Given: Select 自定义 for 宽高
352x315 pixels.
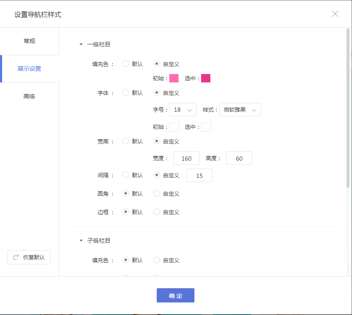Looking at the screenshot, I should click(157, 141).
